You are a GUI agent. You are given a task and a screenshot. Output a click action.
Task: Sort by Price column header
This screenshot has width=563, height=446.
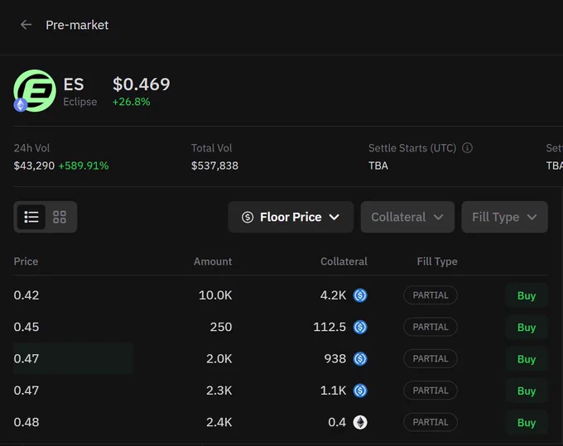[26, 261]
